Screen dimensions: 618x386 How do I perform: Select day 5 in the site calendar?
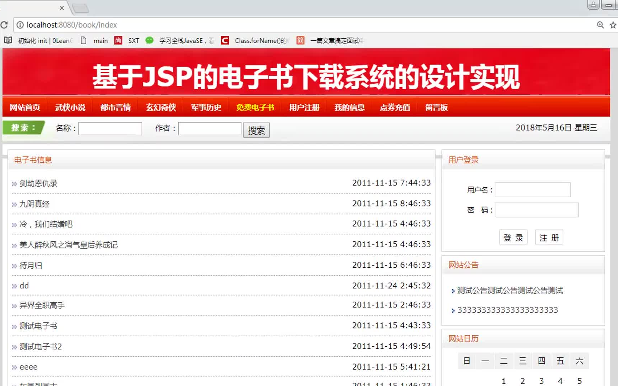click(579, 381)
